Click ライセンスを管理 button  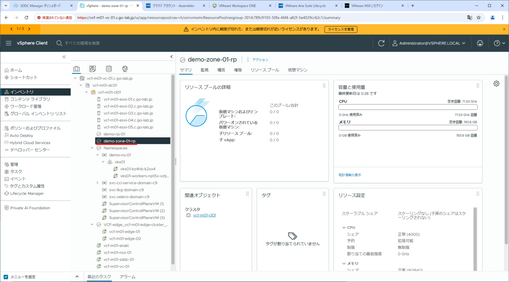pyautogui.click(x=341, y=29)
